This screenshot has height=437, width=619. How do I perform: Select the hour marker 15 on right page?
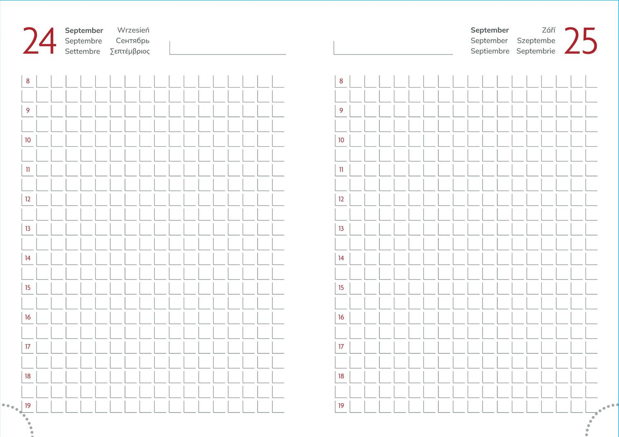point(341,287)
